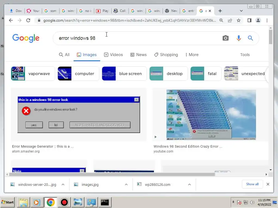The image size is (278, 208).
Task: Expand options for wp2860126.com download
Action: tap(189, 184)
